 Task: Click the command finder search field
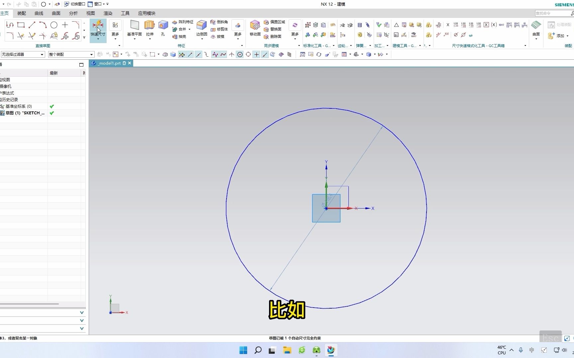tap(552, 13)
